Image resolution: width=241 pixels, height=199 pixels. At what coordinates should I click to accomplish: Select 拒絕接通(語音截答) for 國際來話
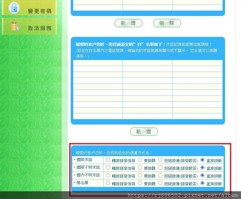(160, 160)
